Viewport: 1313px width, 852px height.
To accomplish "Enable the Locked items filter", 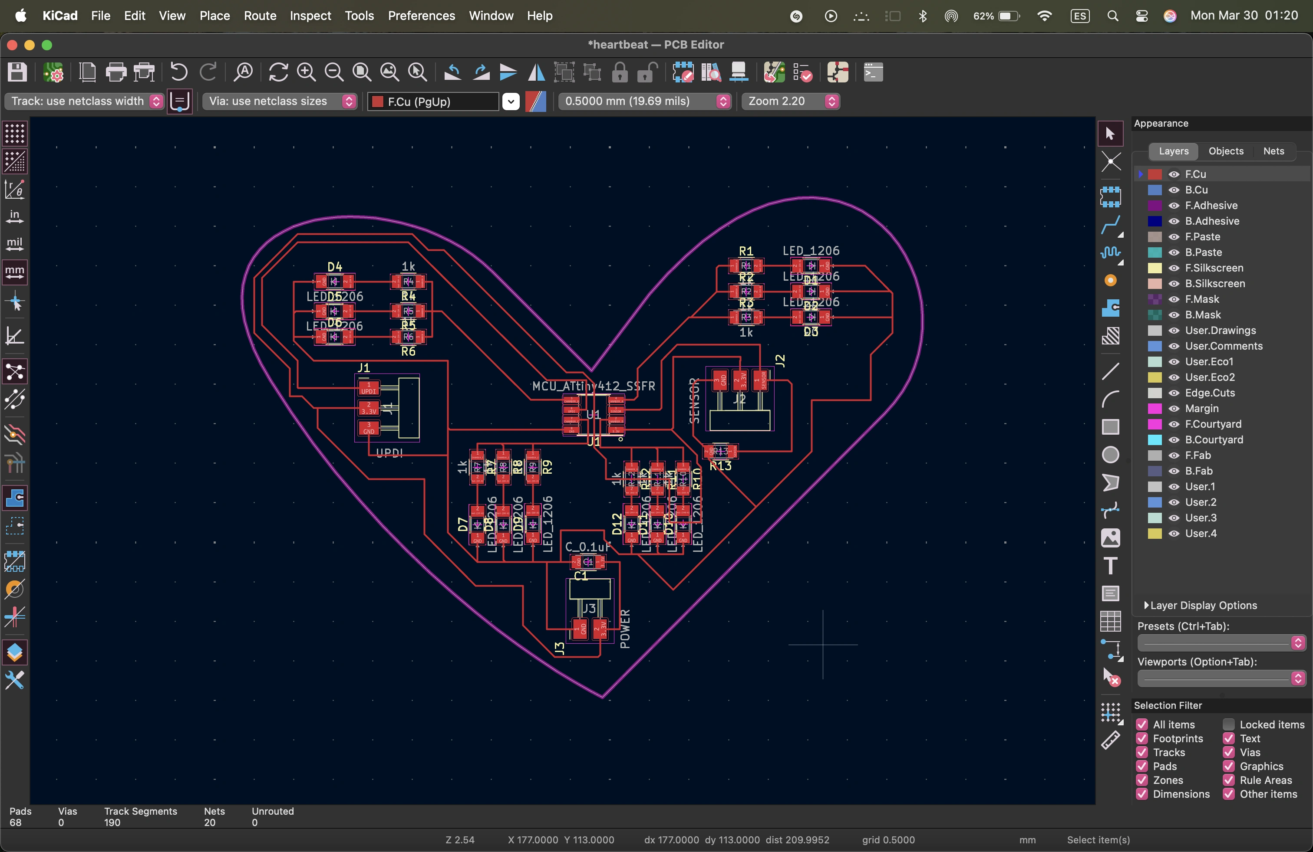I will tap(1229, 724).
